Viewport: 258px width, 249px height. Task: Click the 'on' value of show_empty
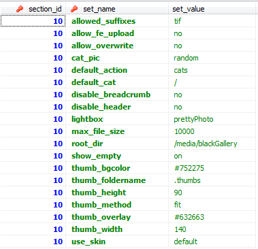[212, 156]
